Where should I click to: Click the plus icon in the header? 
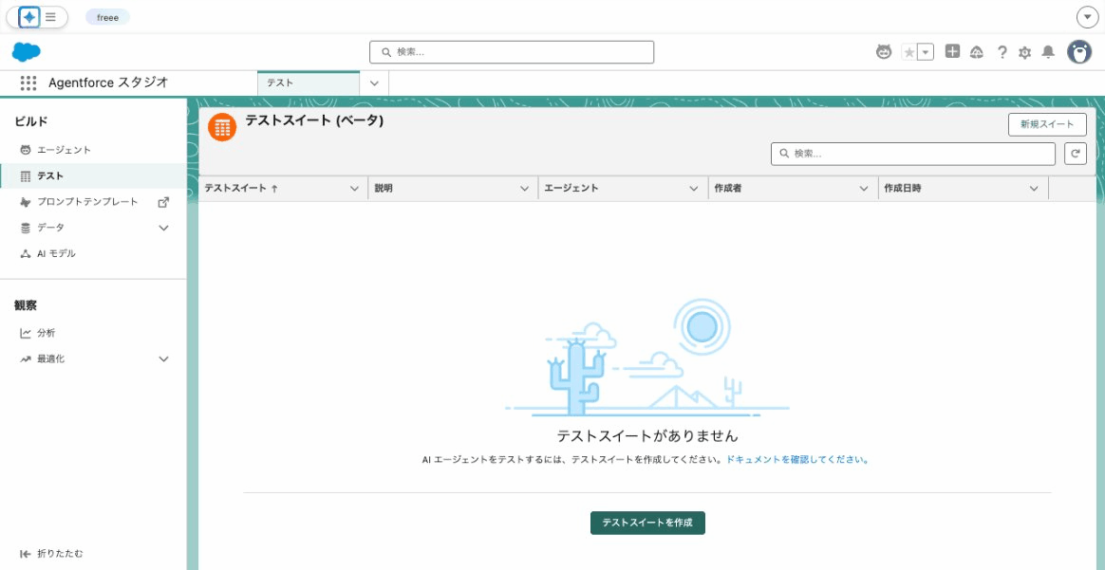952,52
